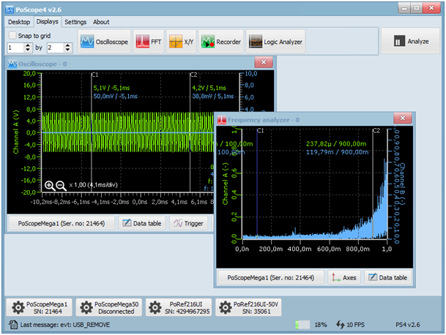Maximize the PoScope4 window
Image resolution: width=446 pixels, height=335 pixels.
tap(417, 8)
